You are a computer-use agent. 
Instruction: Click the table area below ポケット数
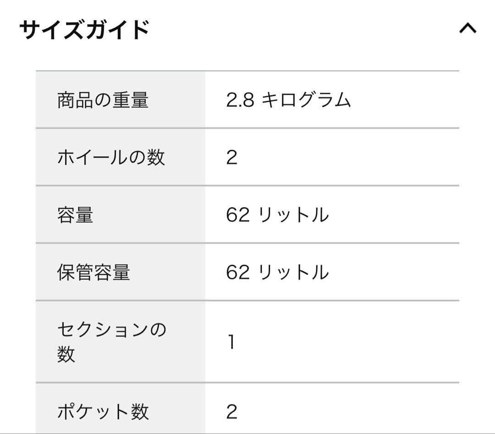point(247,431)
